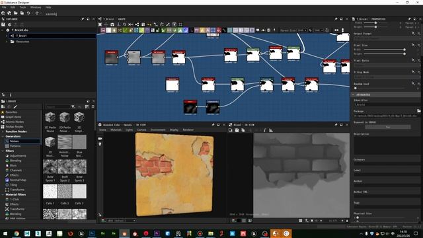Open the Materials menu in 3D View
This screenshot has height=238, width=423.
click(116, 130)
